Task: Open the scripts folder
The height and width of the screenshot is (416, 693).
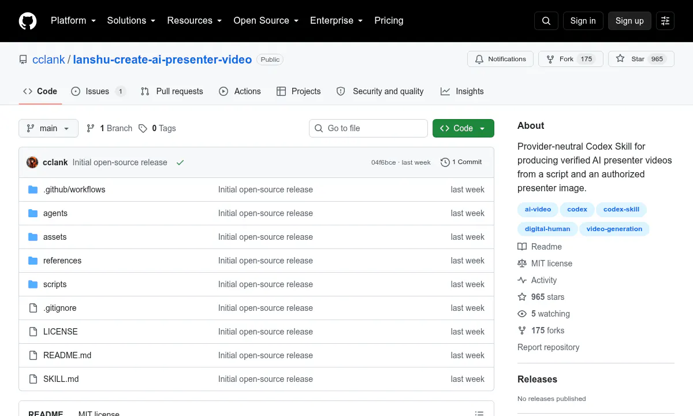Action: click(x=55, y=284)
